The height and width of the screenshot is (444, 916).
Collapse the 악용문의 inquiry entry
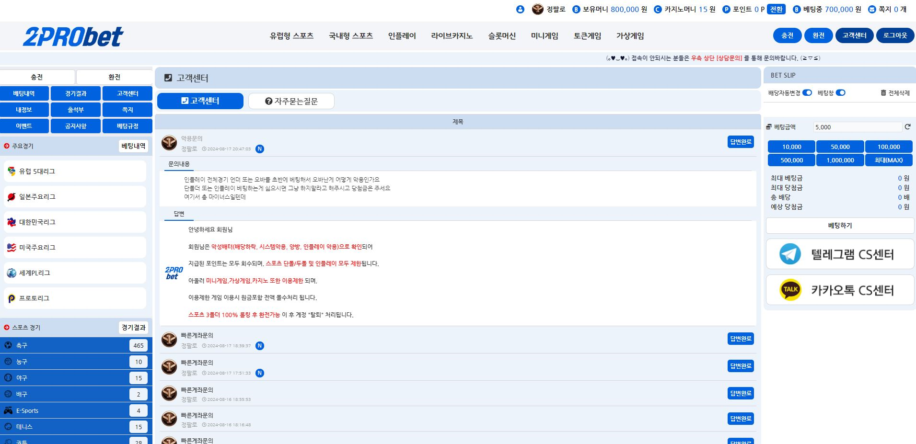tap(192, 139)
